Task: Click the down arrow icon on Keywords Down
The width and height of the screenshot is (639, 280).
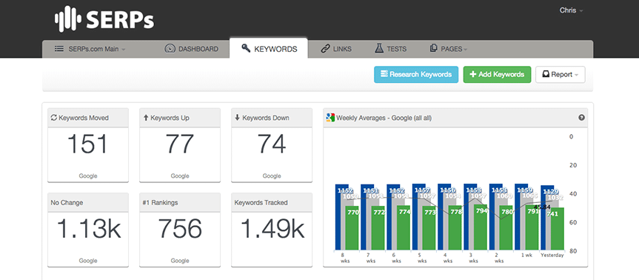Action: pyautogui.click(x=237, y=118)
